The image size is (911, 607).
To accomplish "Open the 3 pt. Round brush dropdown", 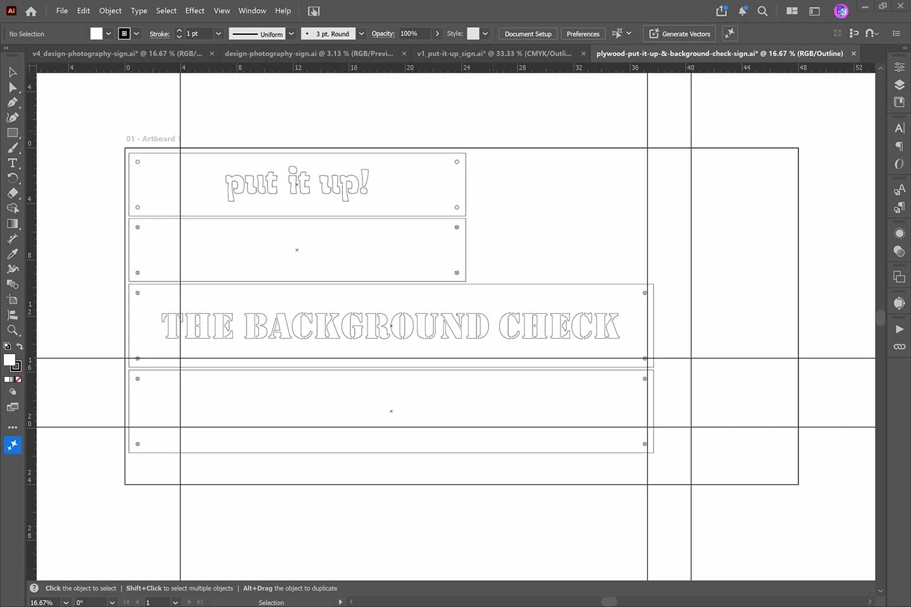I will click(x=361, y=34).
